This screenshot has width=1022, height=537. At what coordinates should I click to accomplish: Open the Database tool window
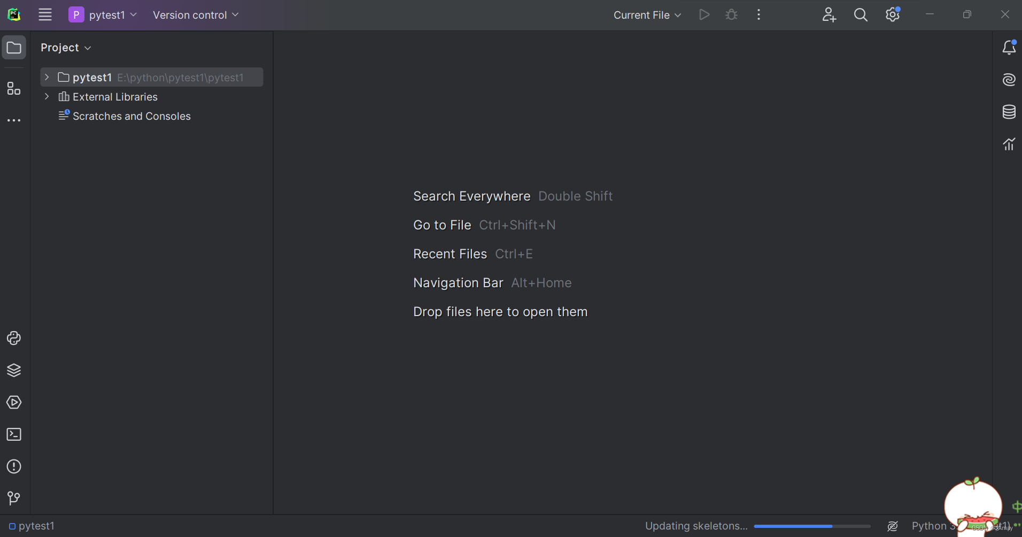coord(1009,112)
